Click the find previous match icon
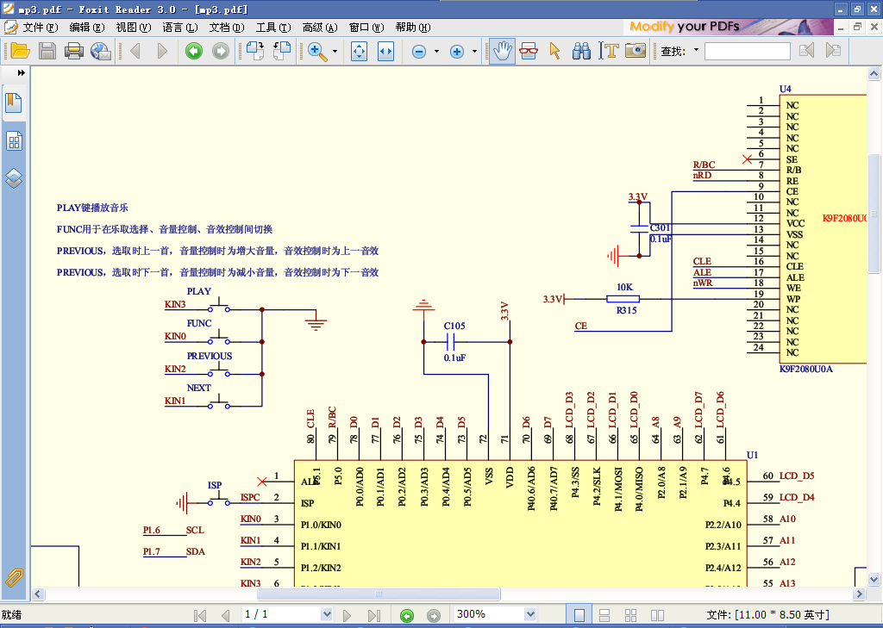 [x=806, y=51]
